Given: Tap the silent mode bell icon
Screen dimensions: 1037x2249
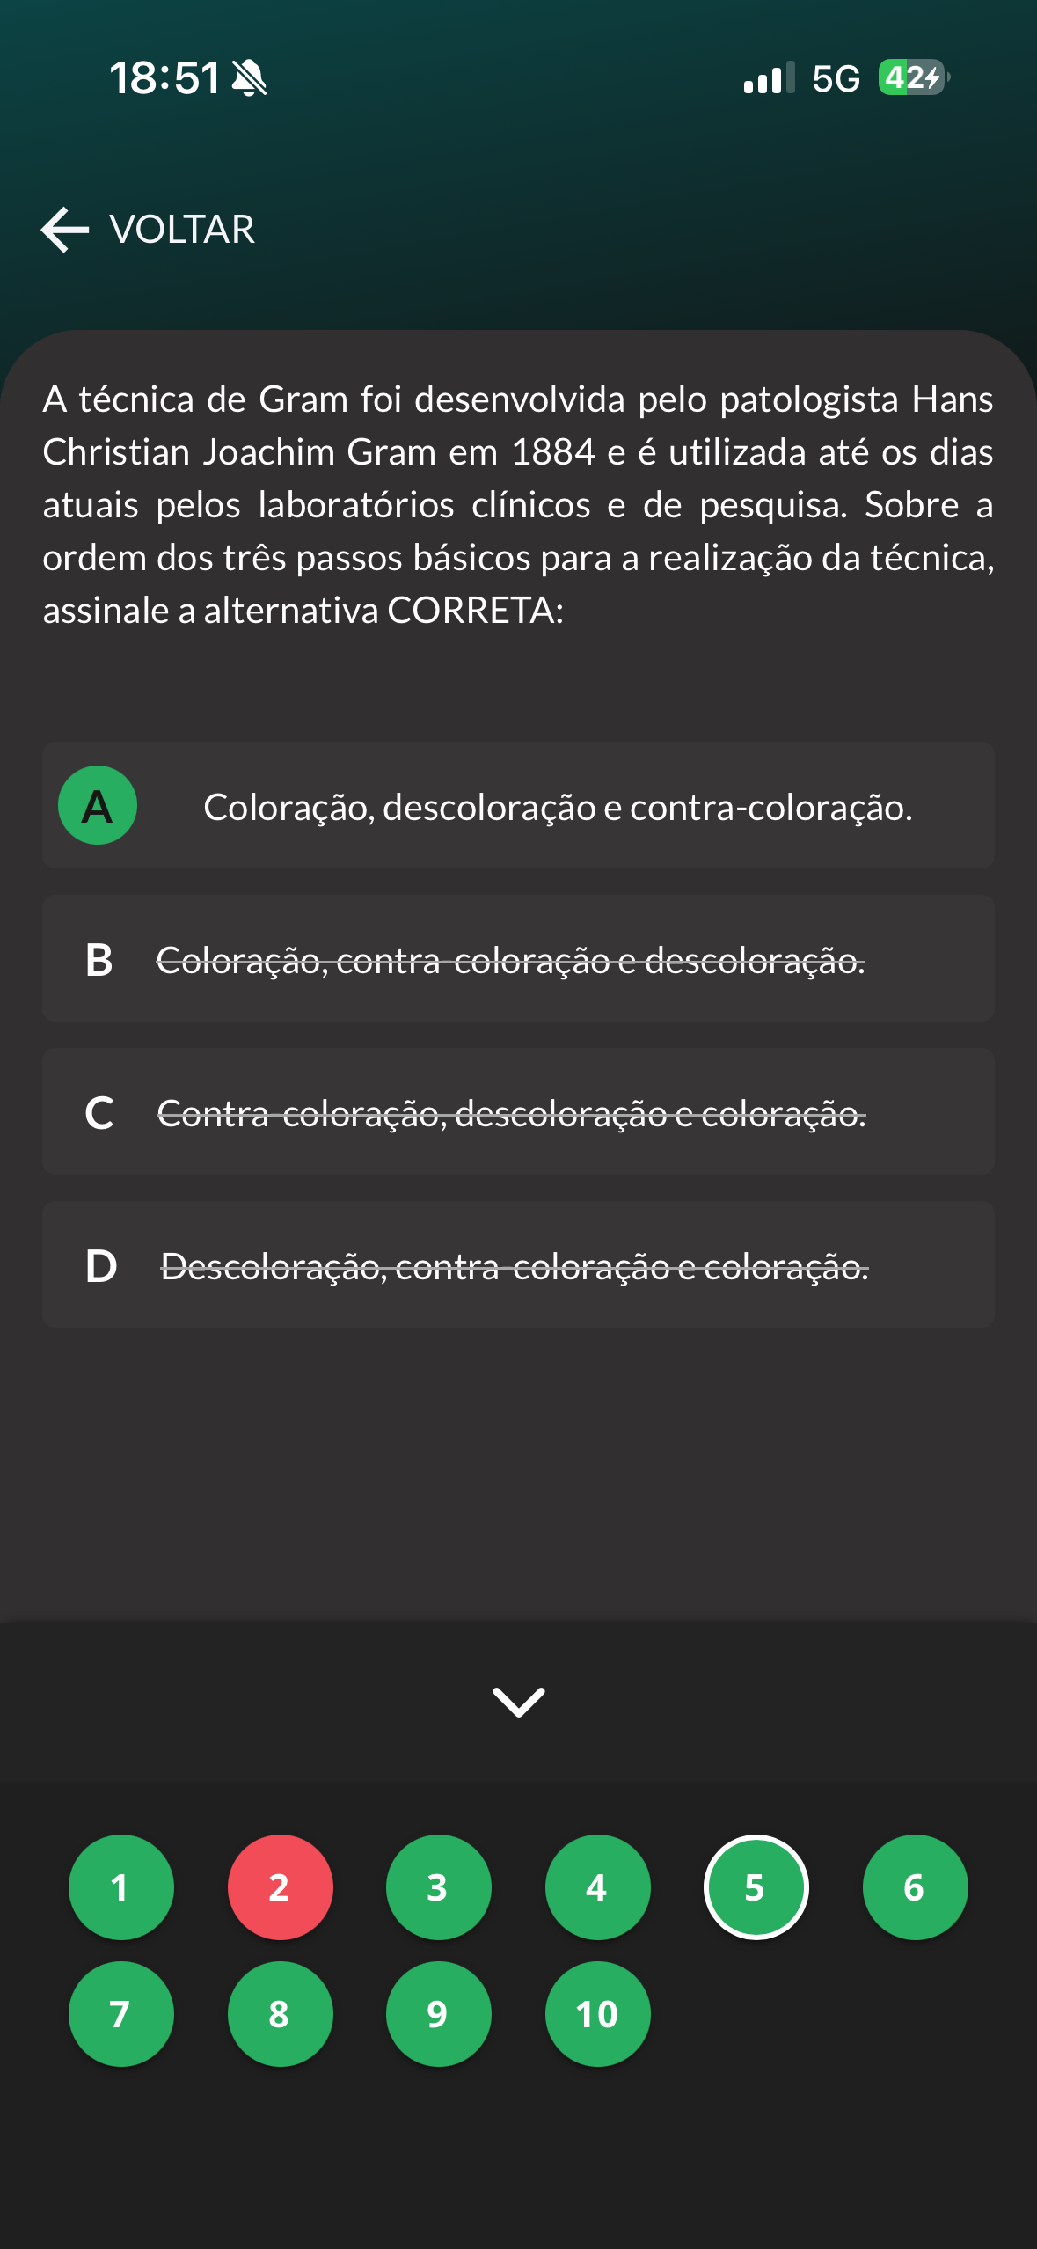Looking at the screenshot, I should pyautogui.click(x=249, y=78).
